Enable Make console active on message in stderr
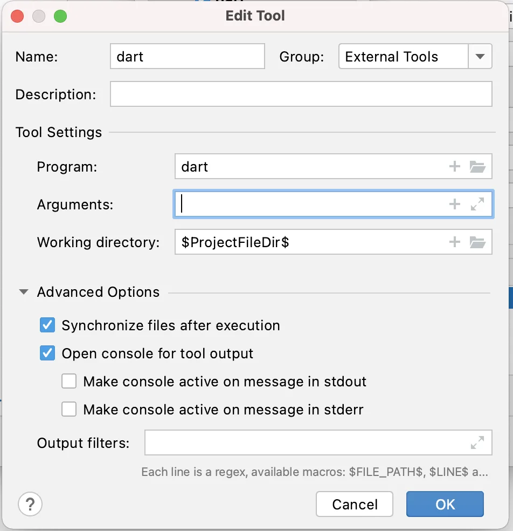This screenshot has height=531, width=513. pos(69,410)
